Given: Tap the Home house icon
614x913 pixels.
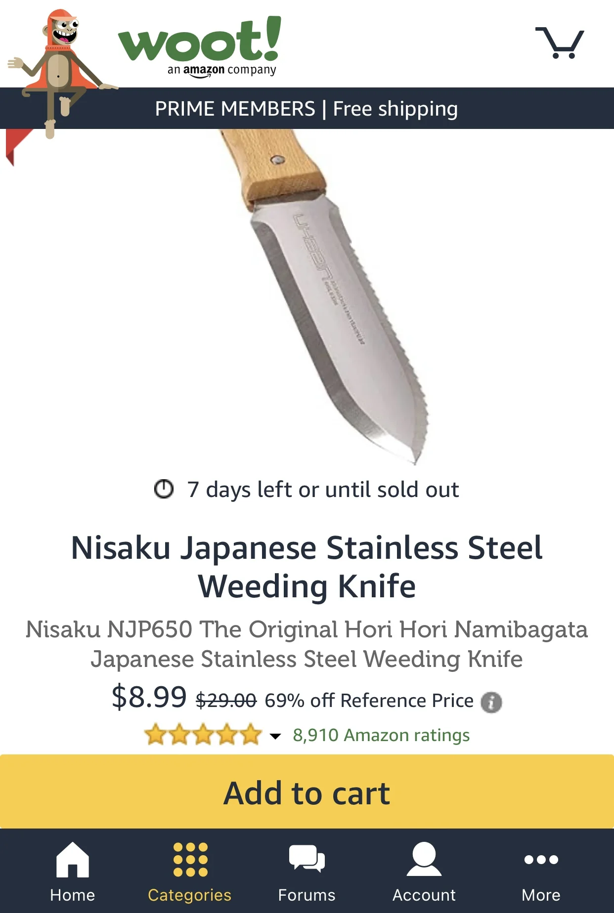Looking at the screenshot, I should 73,860.
